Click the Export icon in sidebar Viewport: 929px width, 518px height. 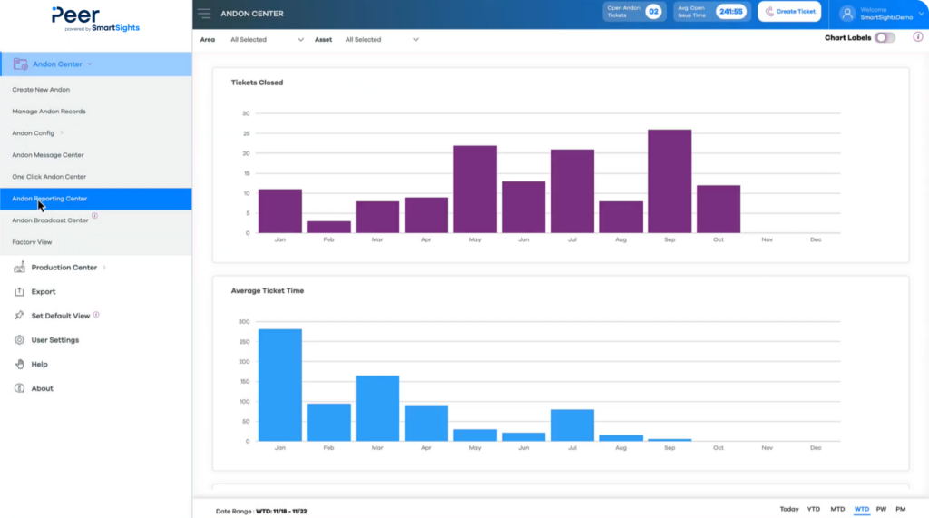point(20,292)
